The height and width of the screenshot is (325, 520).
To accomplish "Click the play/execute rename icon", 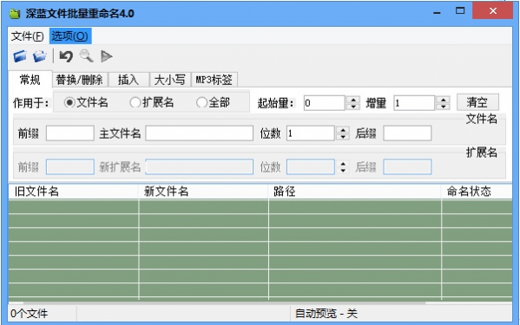I will coord(107,56).
